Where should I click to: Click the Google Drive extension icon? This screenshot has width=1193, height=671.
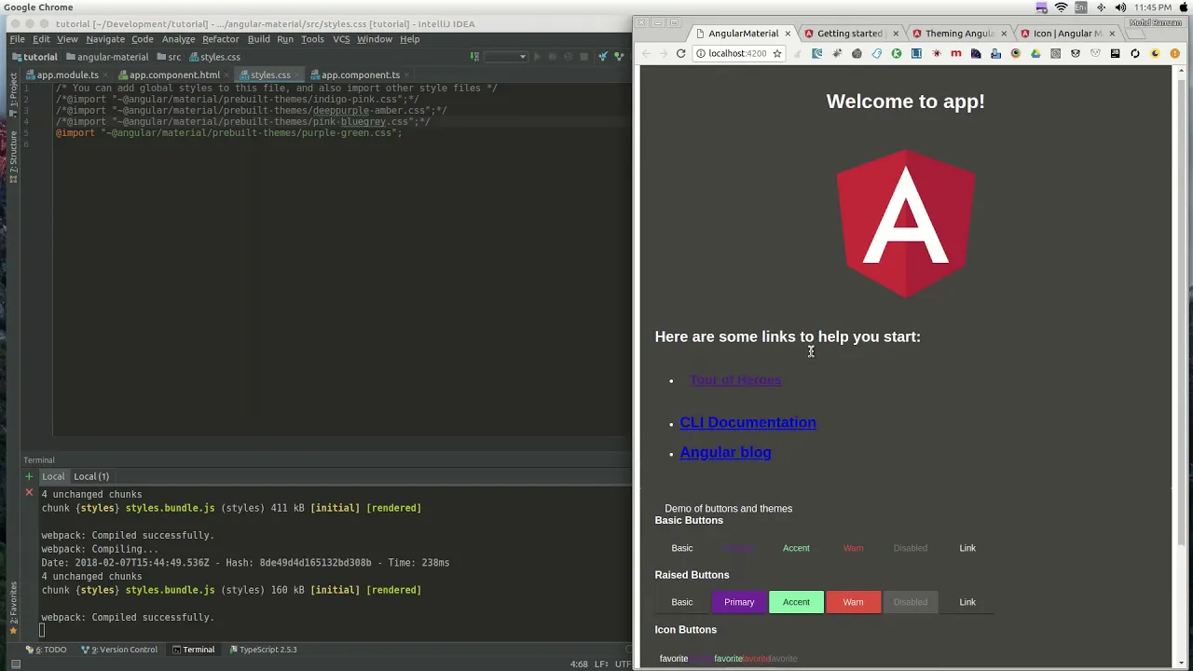tap(1035, 53)
